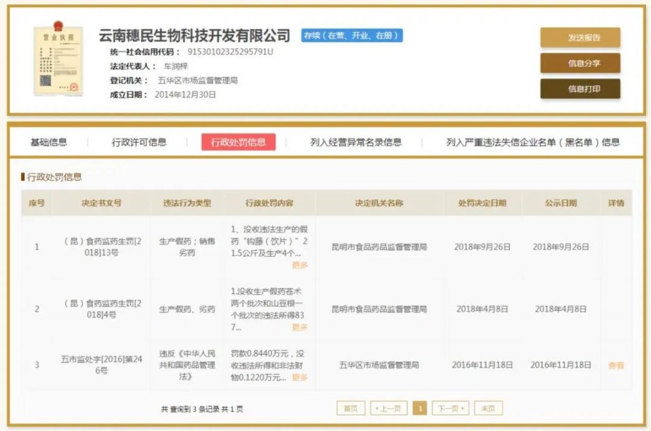This screenshot has width=651, height=431.
Task: Select the 行政处罚信息 tab
Action: coord(238,142)
